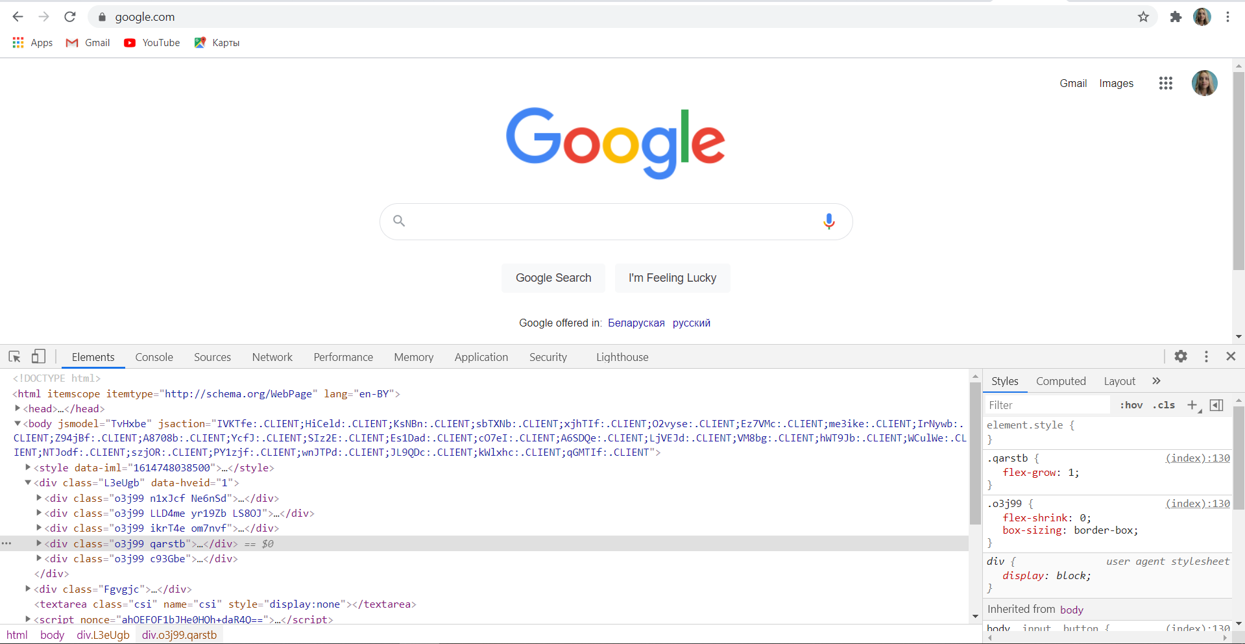This screenshot has width=1245, height=644.
Task: Click the magnifier icon in search box
Action: [x=399, y=221]
